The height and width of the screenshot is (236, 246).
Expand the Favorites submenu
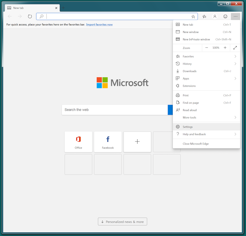(206, 56)
